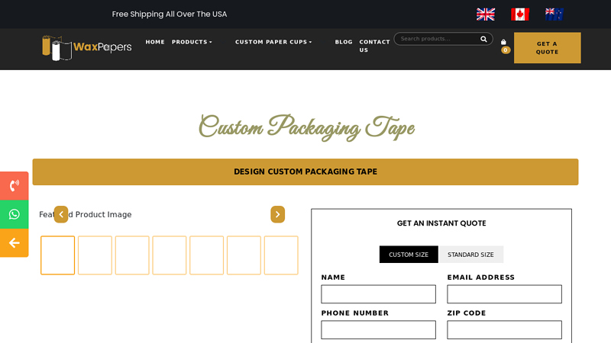Select the first highlighted product thumbnail
Image resolution: width=611 pixels, height=343 pixels.
[x=58, y=255]
